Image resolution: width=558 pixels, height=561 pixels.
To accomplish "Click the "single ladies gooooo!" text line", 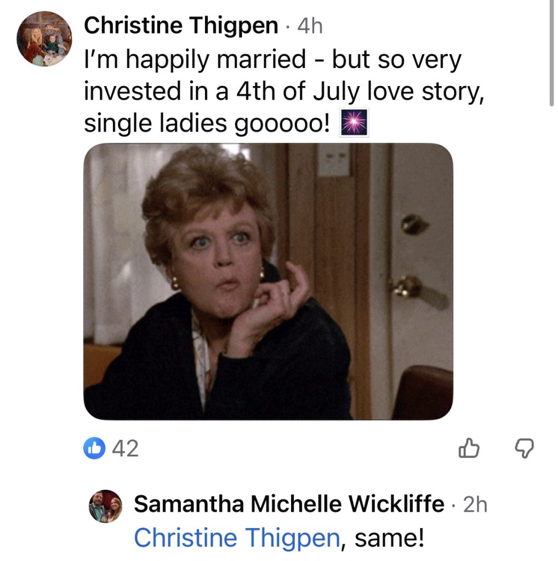I will (207, 123).
